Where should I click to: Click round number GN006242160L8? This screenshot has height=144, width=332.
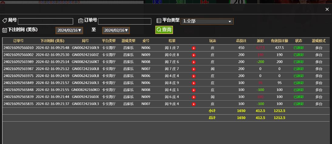click(x=85, y=76)
